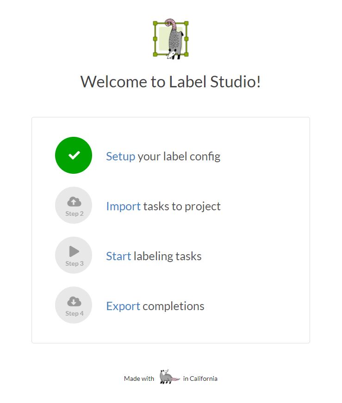Click the "Made with" footer text
342x403 pixels.
tap(139, 379)
